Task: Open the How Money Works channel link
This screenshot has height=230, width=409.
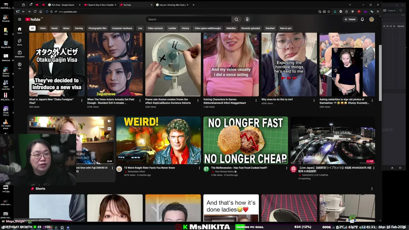Action: pos(224,172)
